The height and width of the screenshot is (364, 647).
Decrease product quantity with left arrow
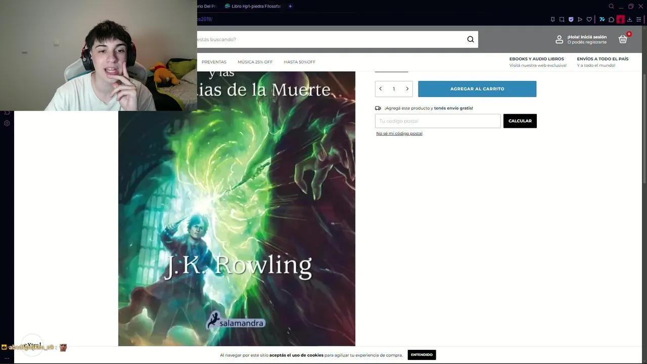[381, 89]
